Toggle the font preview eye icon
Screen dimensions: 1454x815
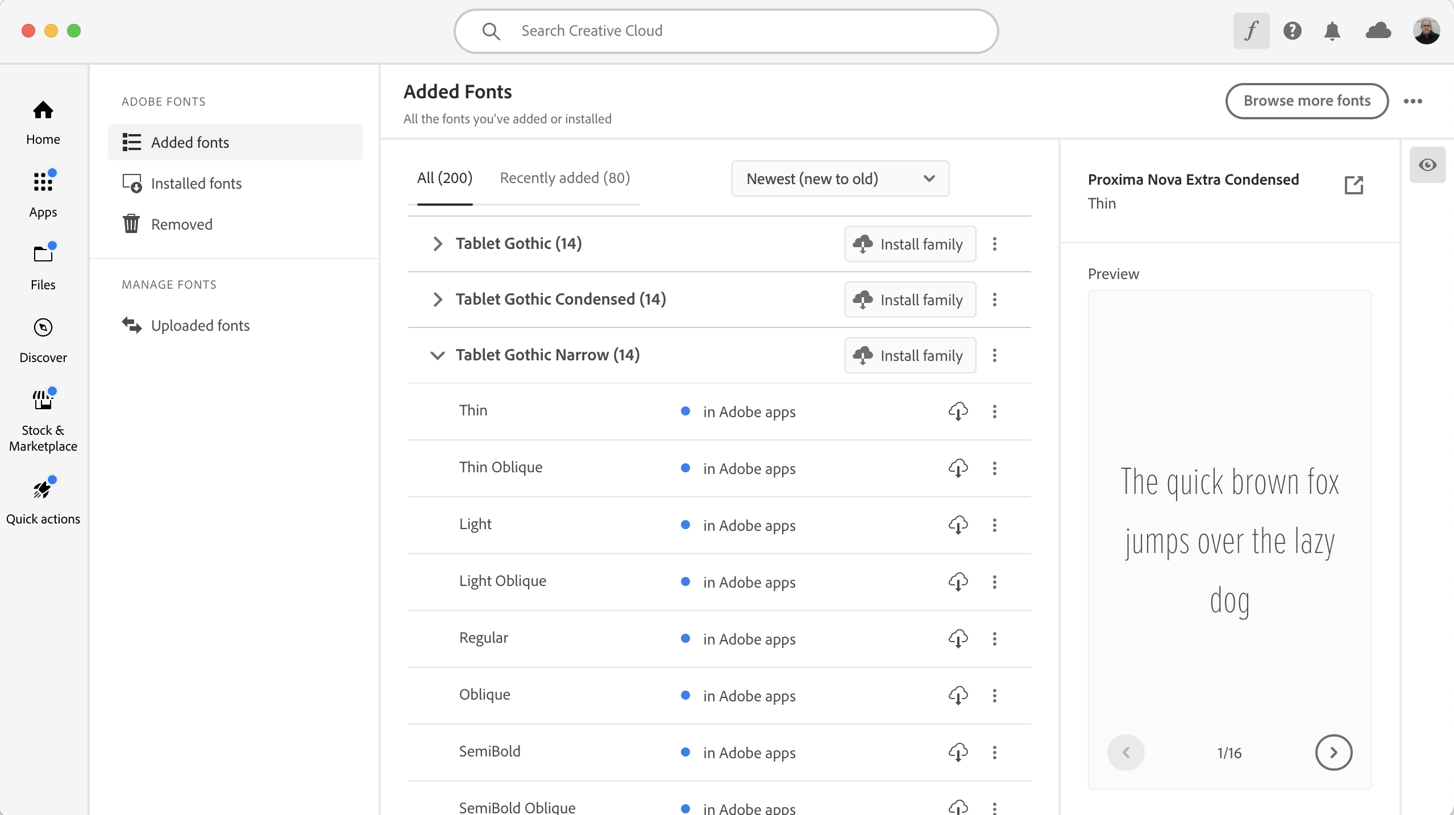tap(1427, 165)
